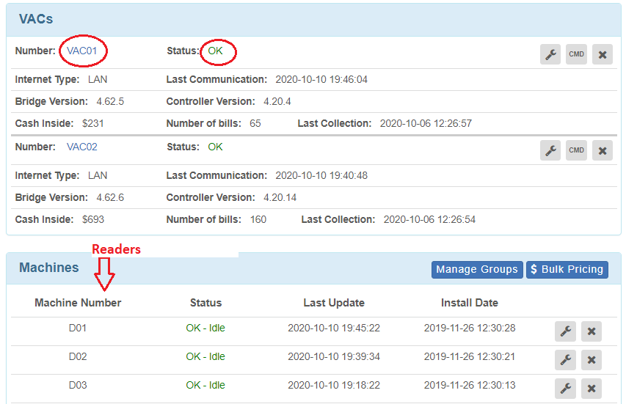Click last collection 2020-10-06 12:26:54
Viewport: 626px width, 404px height.
tap(429, 219)
